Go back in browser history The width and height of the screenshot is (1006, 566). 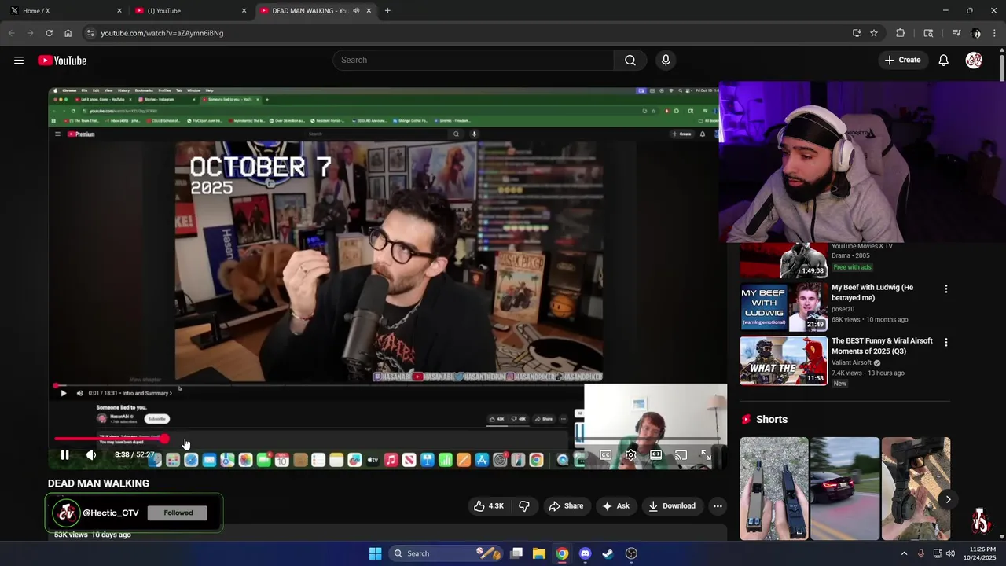11,33
